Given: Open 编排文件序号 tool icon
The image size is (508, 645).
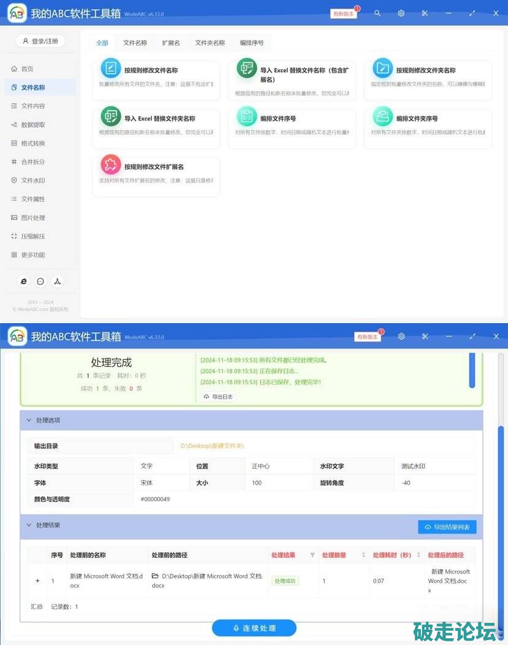Looking at the screenshot, I should [x=247, y=116].
